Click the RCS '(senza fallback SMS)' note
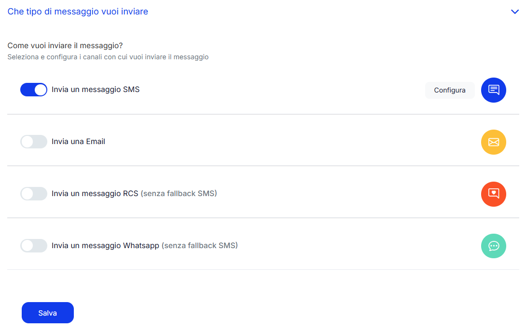The image size is (526, 331). click(x=179, y=193)
